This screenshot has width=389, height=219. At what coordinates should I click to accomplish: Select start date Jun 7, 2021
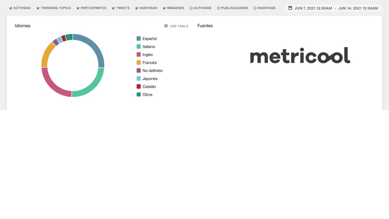pos(313,8)
